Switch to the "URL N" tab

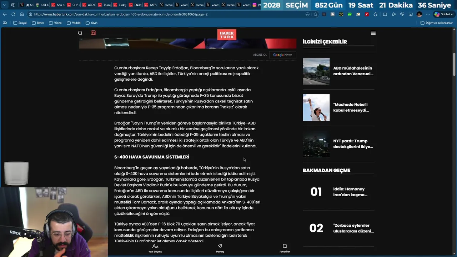pos(42,5)
